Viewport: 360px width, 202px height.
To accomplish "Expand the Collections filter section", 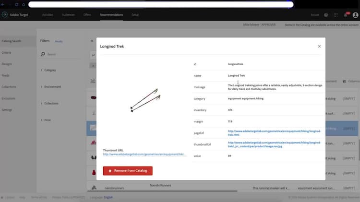I will 49,103.
